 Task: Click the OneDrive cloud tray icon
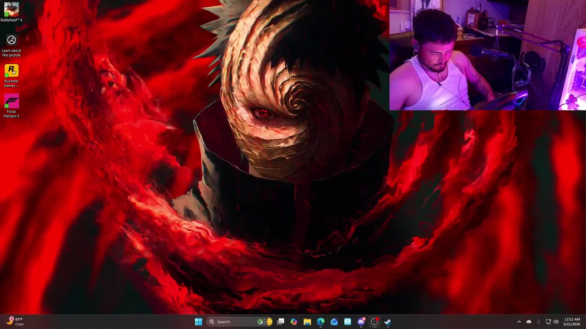[529, 322]
